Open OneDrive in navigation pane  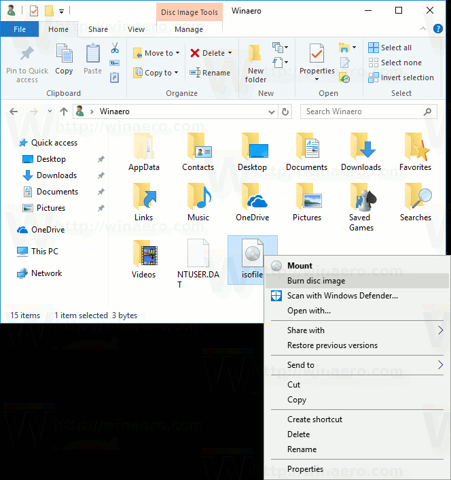point(41,230)
